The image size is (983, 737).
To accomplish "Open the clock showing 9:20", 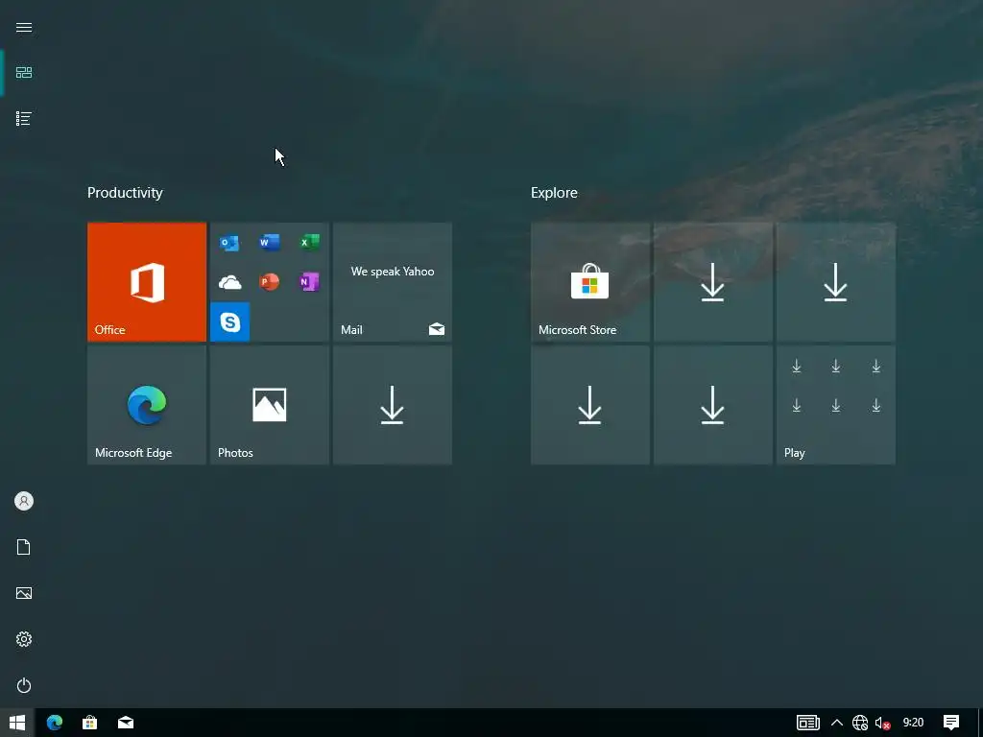I will pyautogui.click(x=914, y=723).
